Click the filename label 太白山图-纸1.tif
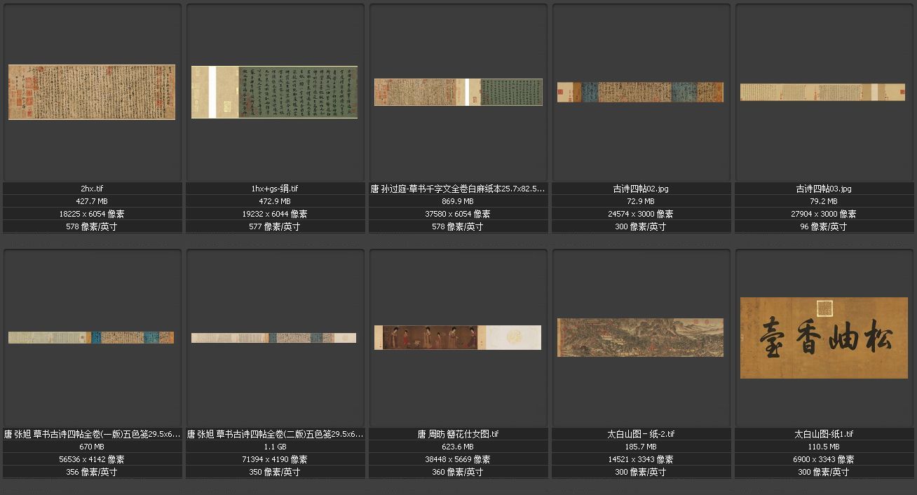The width and height of the screenshot is (917, 495). (x=824, y=434)
